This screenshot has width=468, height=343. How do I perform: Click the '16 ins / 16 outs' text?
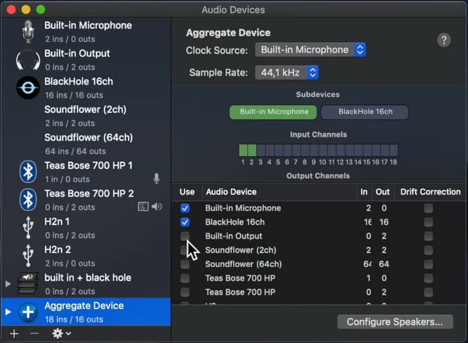[74, 95]
